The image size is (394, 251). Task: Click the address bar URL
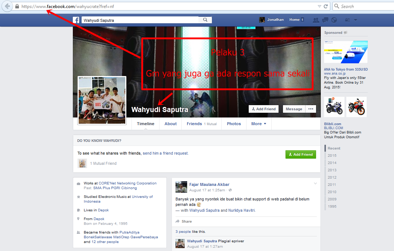tap(68, 7)
